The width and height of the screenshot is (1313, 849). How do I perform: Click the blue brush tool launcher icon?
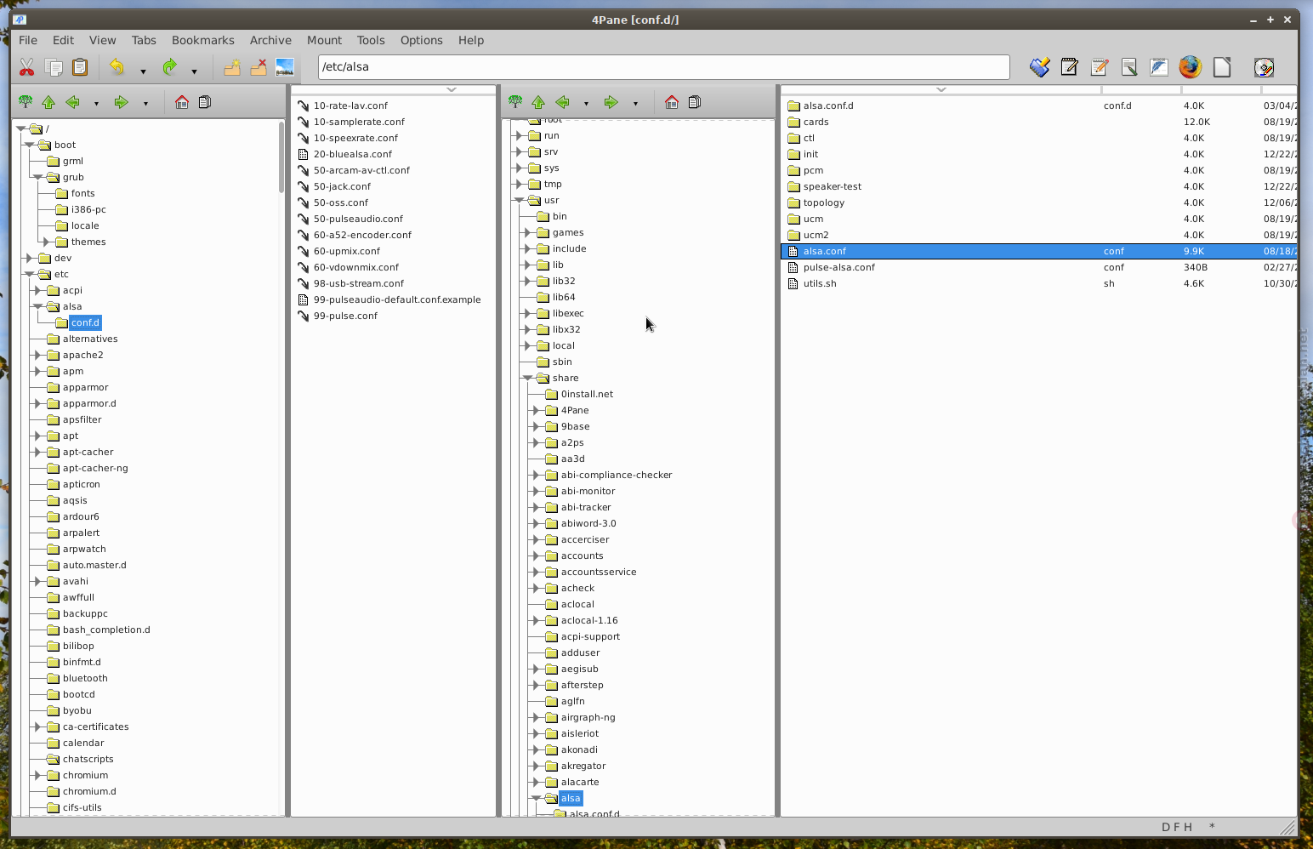(x=1039, y=67)
